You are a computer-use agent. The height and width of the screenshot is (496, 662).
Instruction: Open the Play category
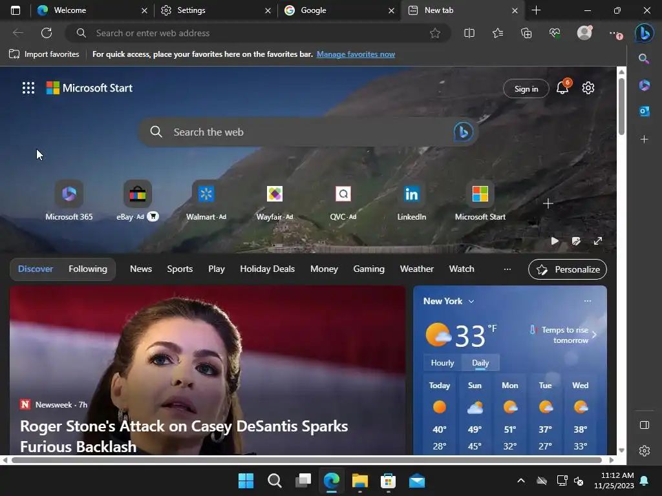coord(216,269)
